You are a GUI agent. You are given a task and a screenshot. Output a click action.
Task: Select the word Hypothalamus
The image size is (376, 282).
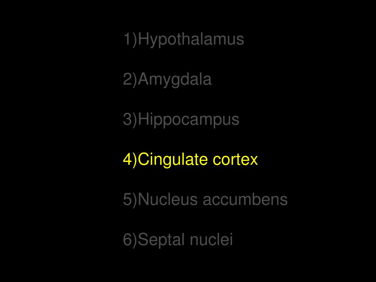191,40
